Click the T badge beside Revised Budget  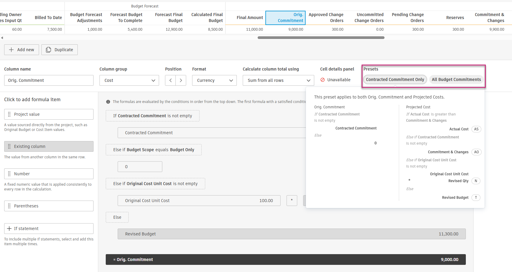pos(476,198)
